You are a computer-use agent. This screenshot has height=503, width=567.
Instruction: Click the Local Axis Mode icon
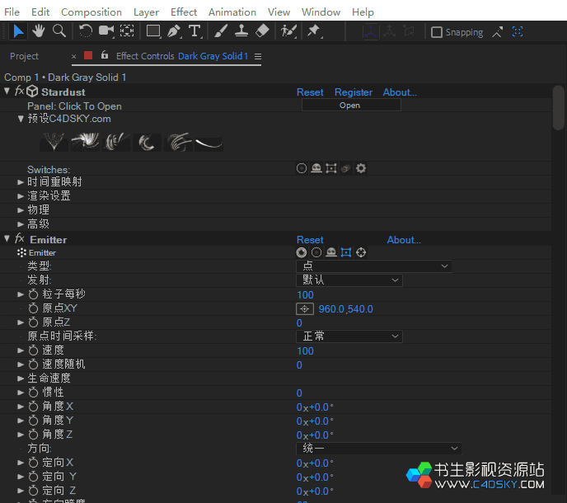[x=370, y=32]
